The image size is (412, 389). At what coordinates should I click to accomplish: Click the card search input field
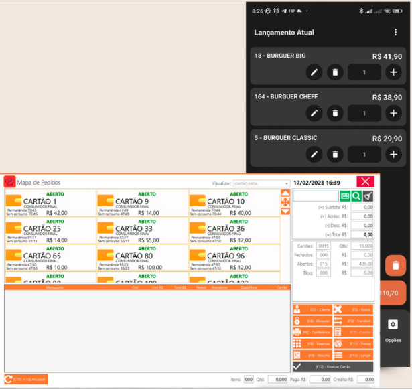(316, 196)
